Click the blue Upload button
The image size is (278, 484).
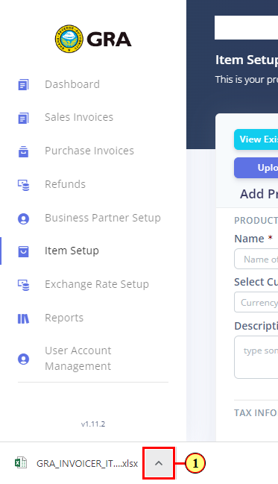click(256, 168)
